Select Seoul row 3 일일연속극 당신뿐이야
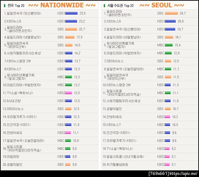Image resolution: width=199 pixels, height=177 pixels. (150, 29)
